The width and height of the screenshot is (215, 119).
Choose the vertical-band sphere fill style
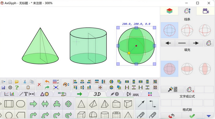[205, 68]
